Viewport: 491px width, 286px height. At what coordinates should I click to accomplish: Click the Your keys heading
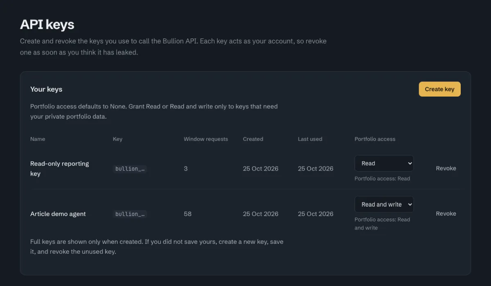point(46,89)
